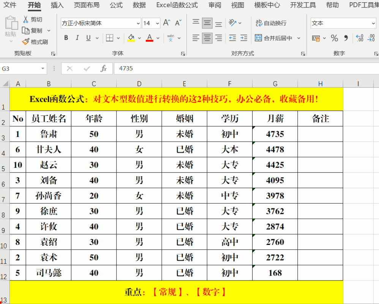This screenshot has width=379, height=304.
Task: Switch to the 页面布局 tab
Action: 87,5
